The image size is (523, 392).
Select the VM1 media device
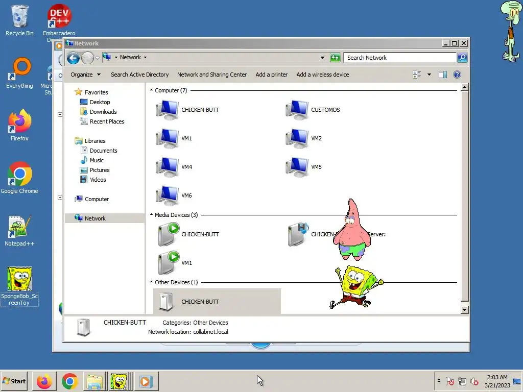(x=175, y=263)
